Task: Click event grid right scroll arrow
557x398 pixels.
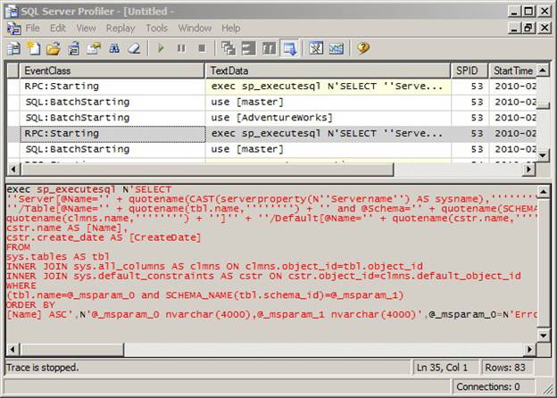Action: pos(529,170)
